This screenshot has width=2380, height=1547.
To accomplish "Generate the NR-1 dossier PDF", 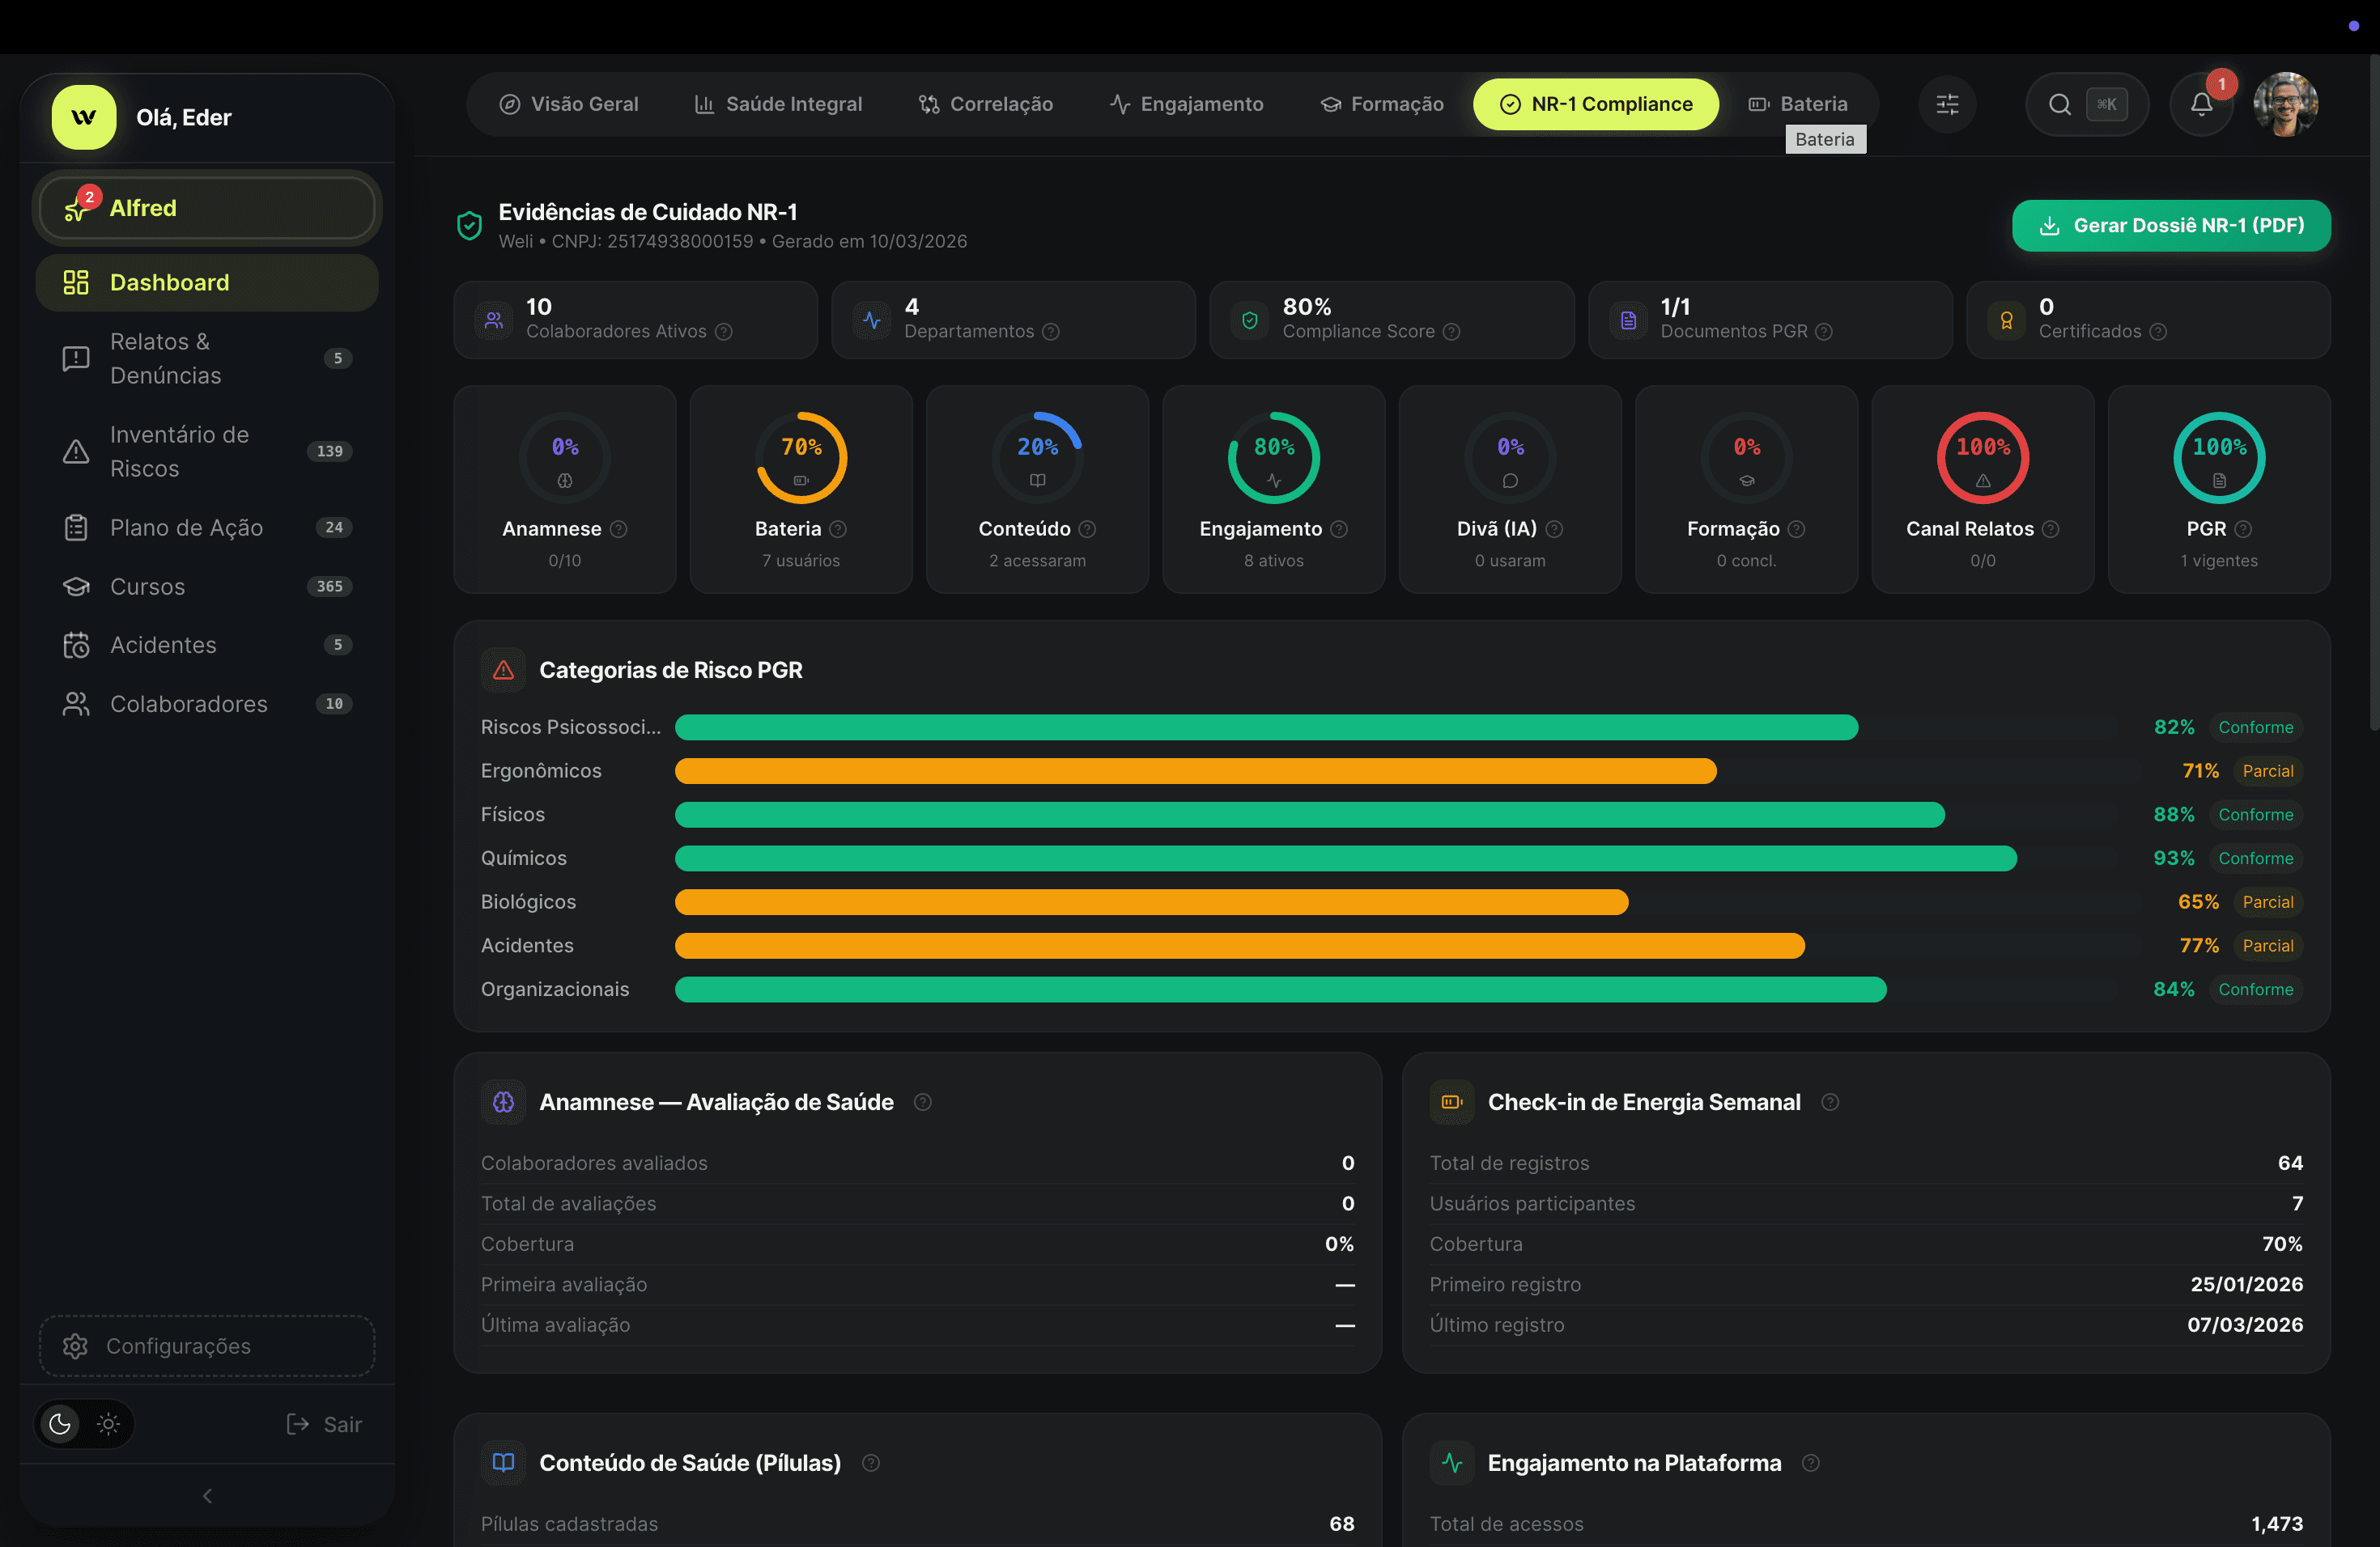I will 2171,226.
